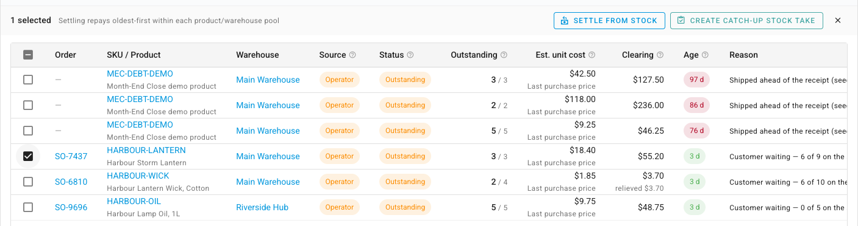Click the SKU / Product column header

(x=134, y=55)
